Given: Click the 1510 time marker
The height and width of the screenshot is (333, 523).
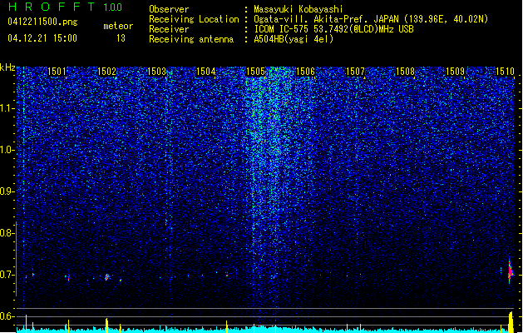Looking at the screenshot, I should 505,72.
